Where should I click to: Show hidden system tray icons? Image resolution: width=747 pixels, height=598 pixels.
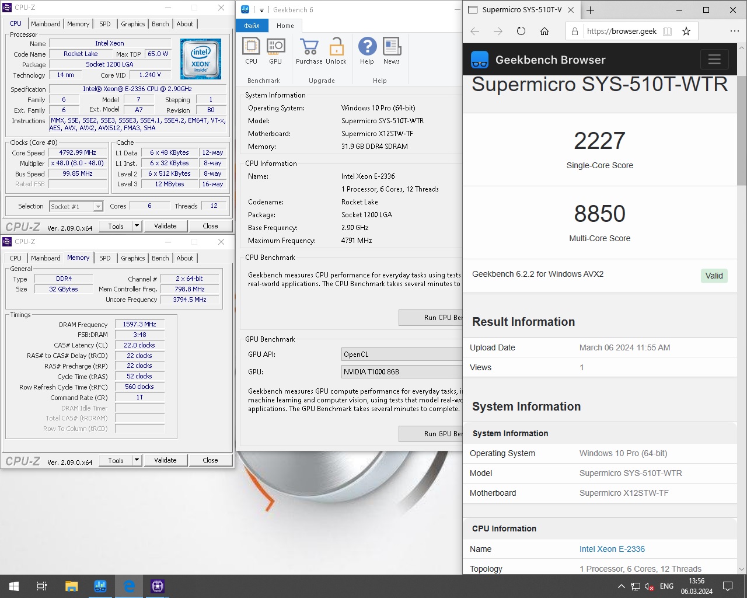pyautogui.click(x=621, y=586)
